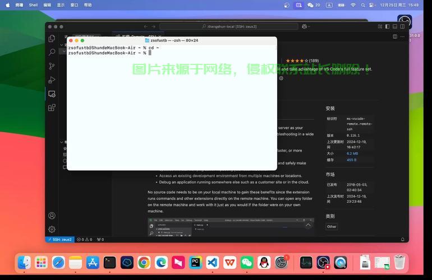The width and height of the screenshot is (432, 280).
Task: Click the extension settings gear beside the description
Action: [x=281, y=78]
